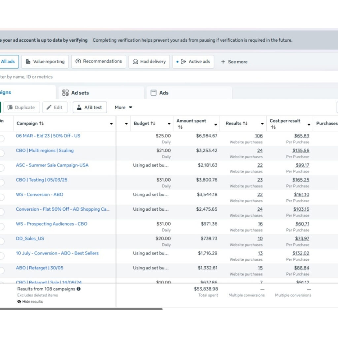Toggle the DD_Sales_US campaign on/off switch
The height and width of the screenshot is (338, 338).
2,241
